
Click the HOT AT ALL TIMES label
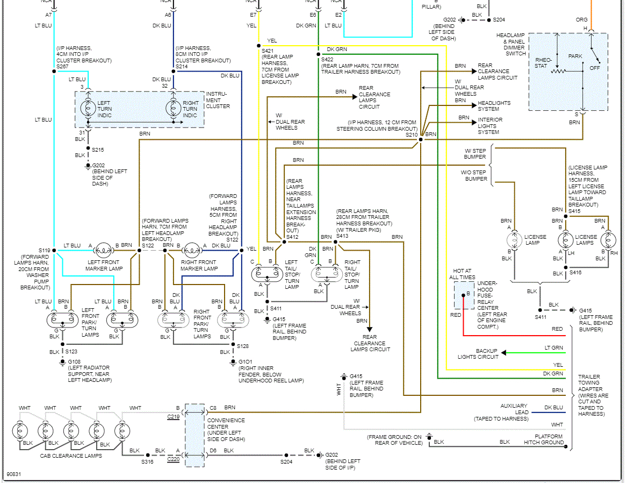[462, 274]
